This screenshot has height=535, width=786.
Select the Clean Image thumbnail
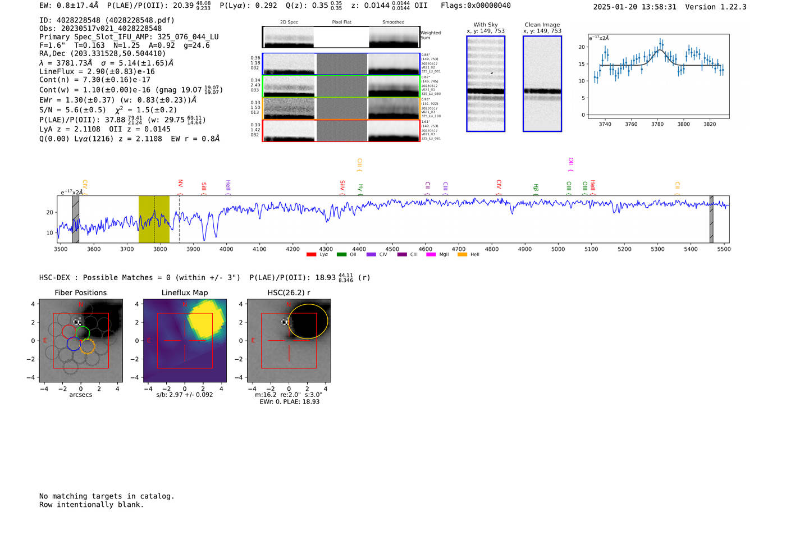point(542,84)
